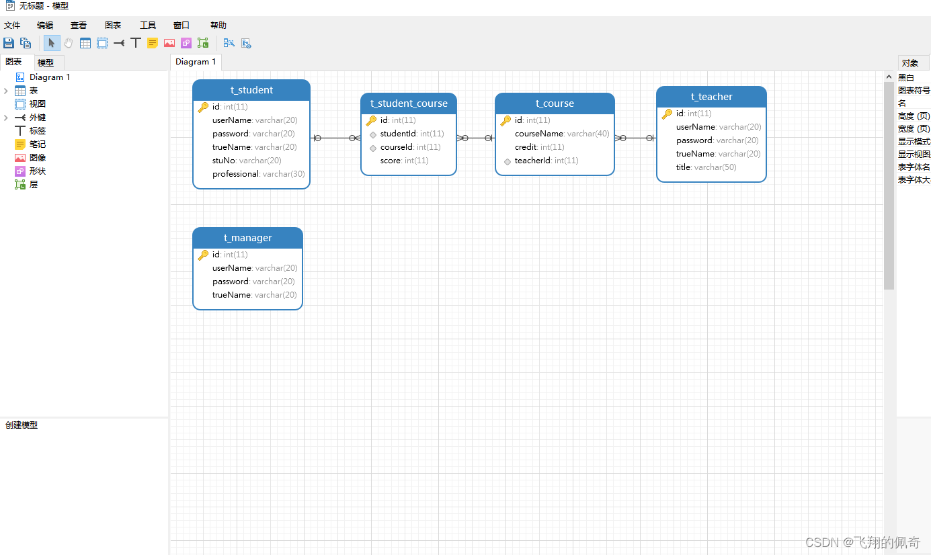Open the 帮助 menu

tap(218, 26)
